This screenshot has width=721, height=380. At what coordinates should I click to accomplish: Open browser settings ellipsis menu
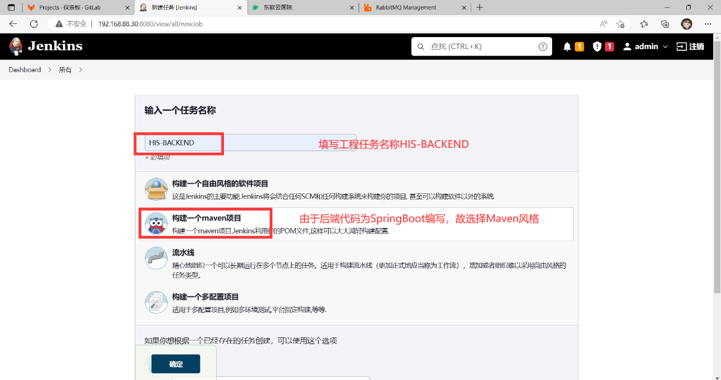coord(708,24)
